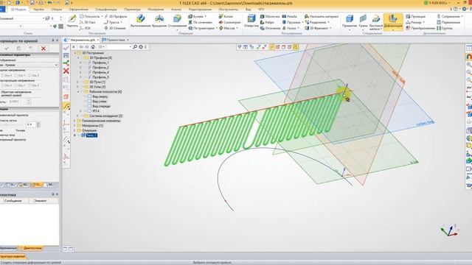The image size is (472, 265).
Task: Click the Ребро (Rib) tool
Action: tap(267, 22)
